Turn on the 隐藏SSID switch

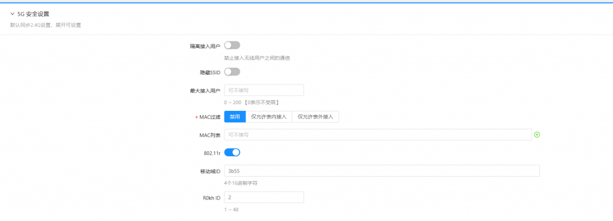pyautogui.click(x=232, y=72)
